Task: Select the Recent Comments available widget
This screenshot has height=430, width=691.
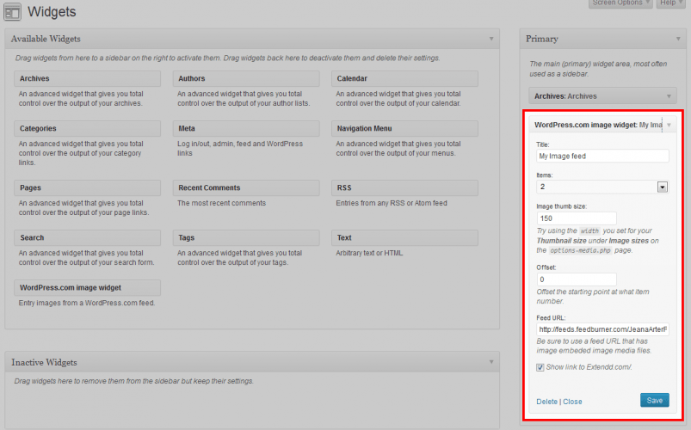Action: (246, 188)
